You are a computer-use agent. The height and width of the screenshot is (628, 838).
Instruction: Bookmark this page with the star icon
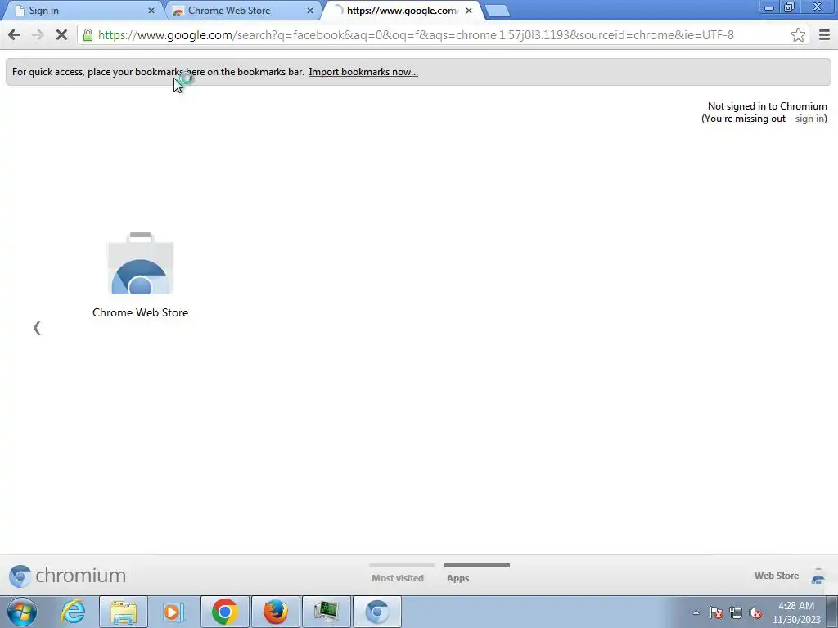coord(798,35)
